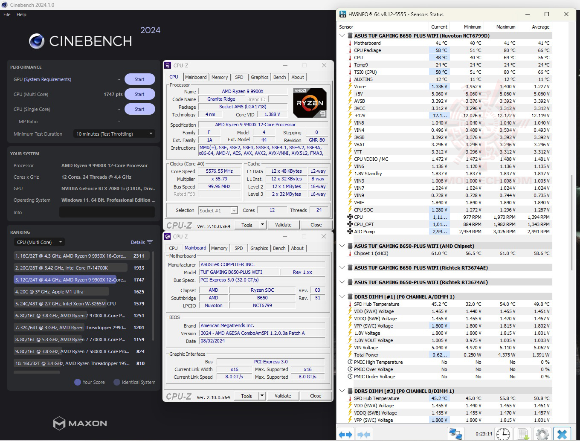The width and height of the screenshot is (580, 441).
Task: Click the Info text field in Cinebench
Action: coord(107,212)
